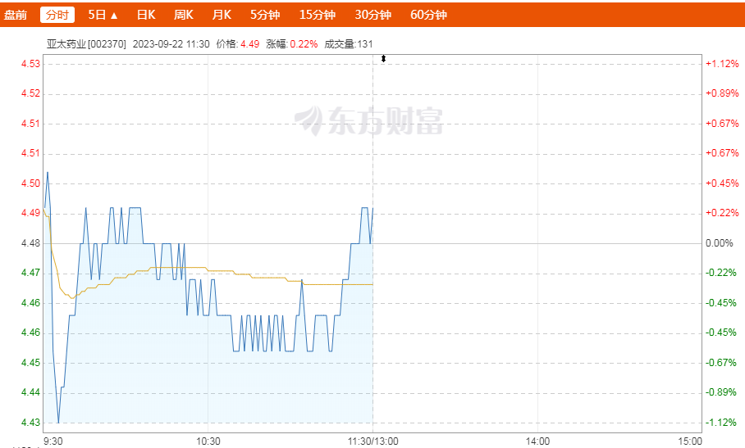
Task: Click the price line's 9:30 opening spike peak
Action: (48, 173)
